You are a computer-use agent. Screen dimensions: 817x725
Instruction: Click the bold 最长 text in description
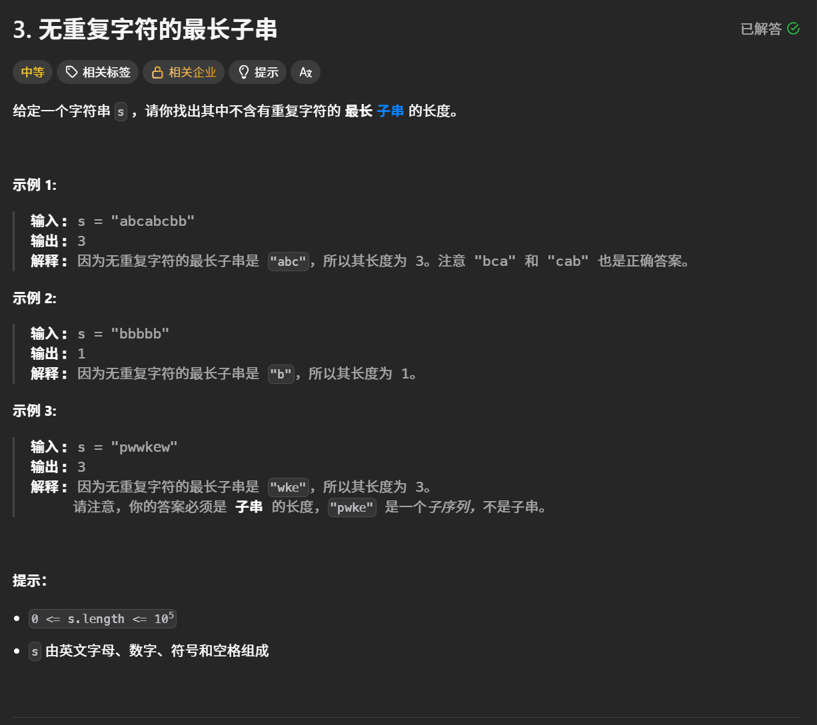(359, 111)
